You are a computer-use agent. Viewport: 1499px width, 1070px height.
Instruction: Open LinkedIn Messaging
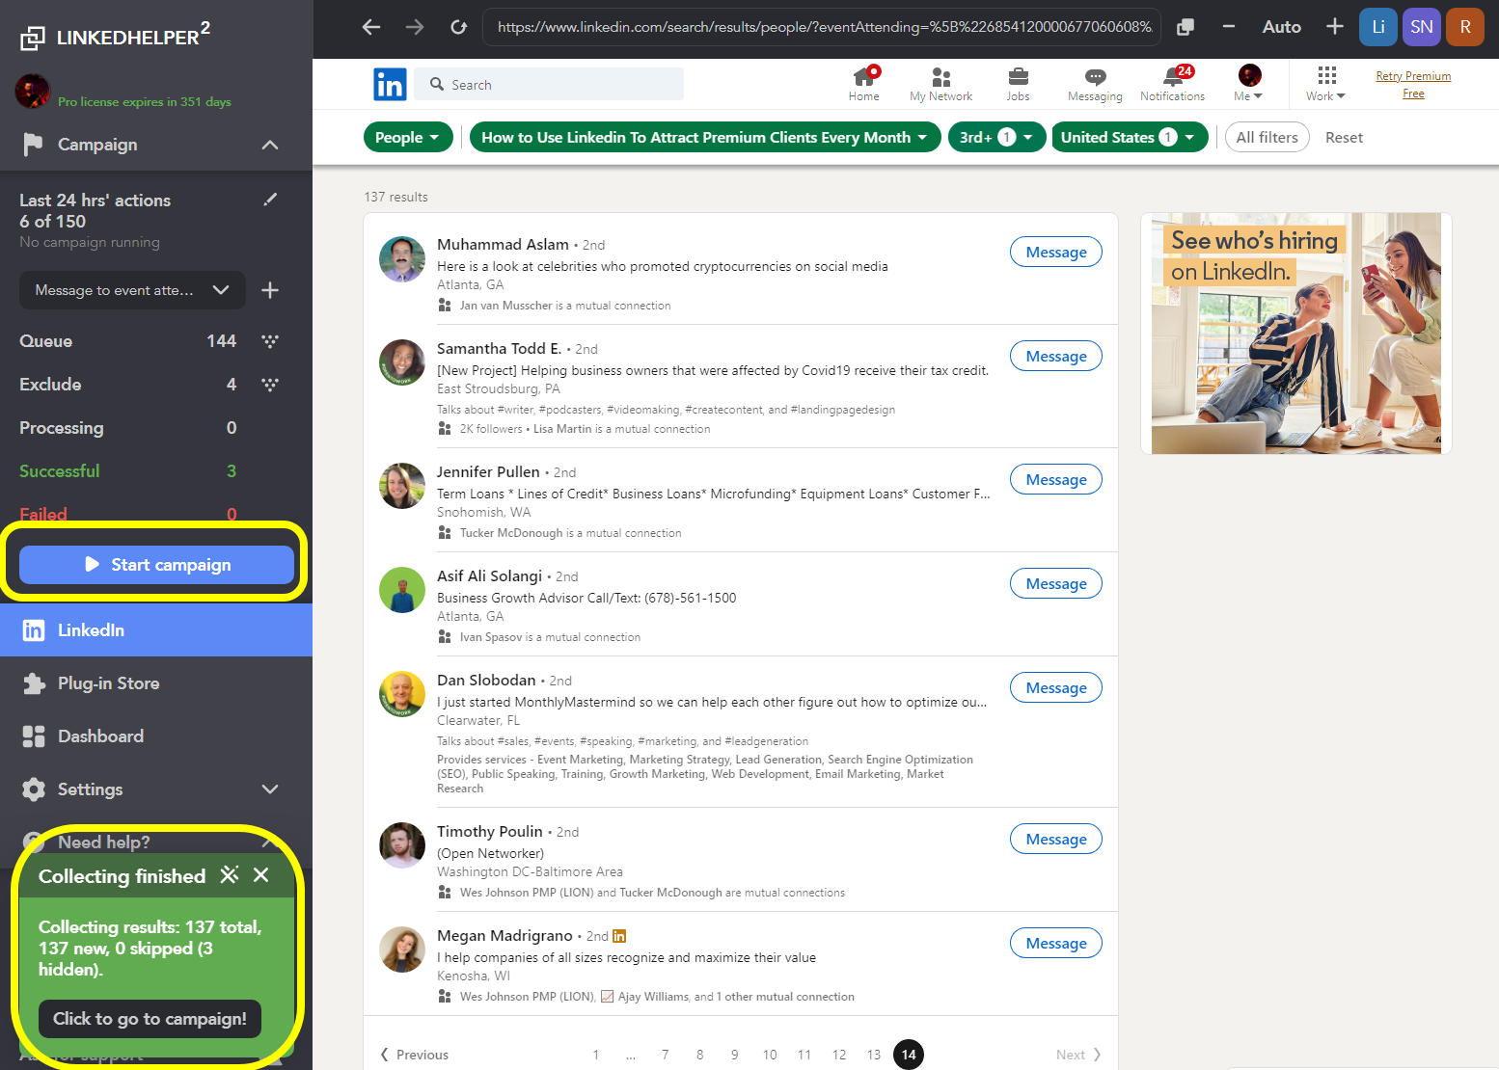[x=1095, y=84]
